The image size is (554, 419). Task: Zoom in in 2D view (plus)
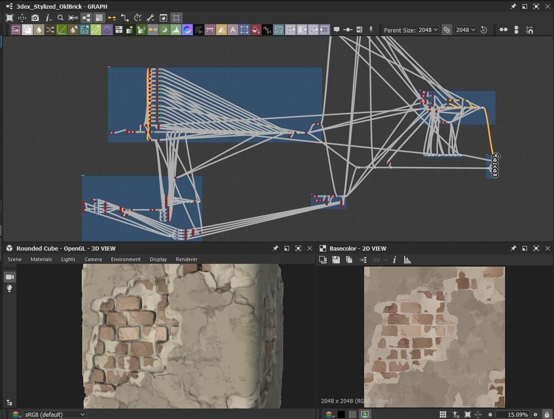point(535,415)
